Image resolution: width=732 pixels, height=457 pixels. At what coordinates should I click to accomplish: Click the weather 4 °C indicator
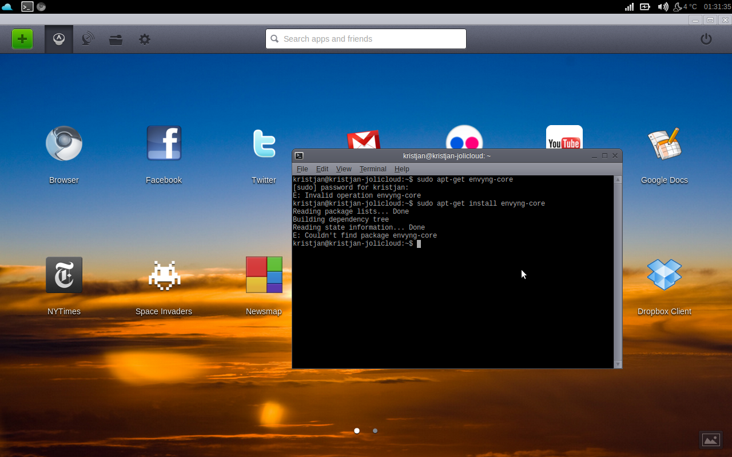coord(685,7)
